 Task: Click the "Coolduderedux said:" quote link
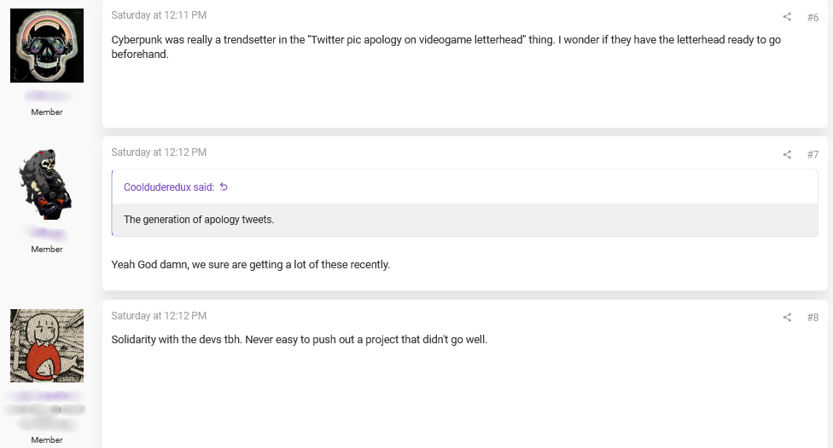[x=169, y=187]
